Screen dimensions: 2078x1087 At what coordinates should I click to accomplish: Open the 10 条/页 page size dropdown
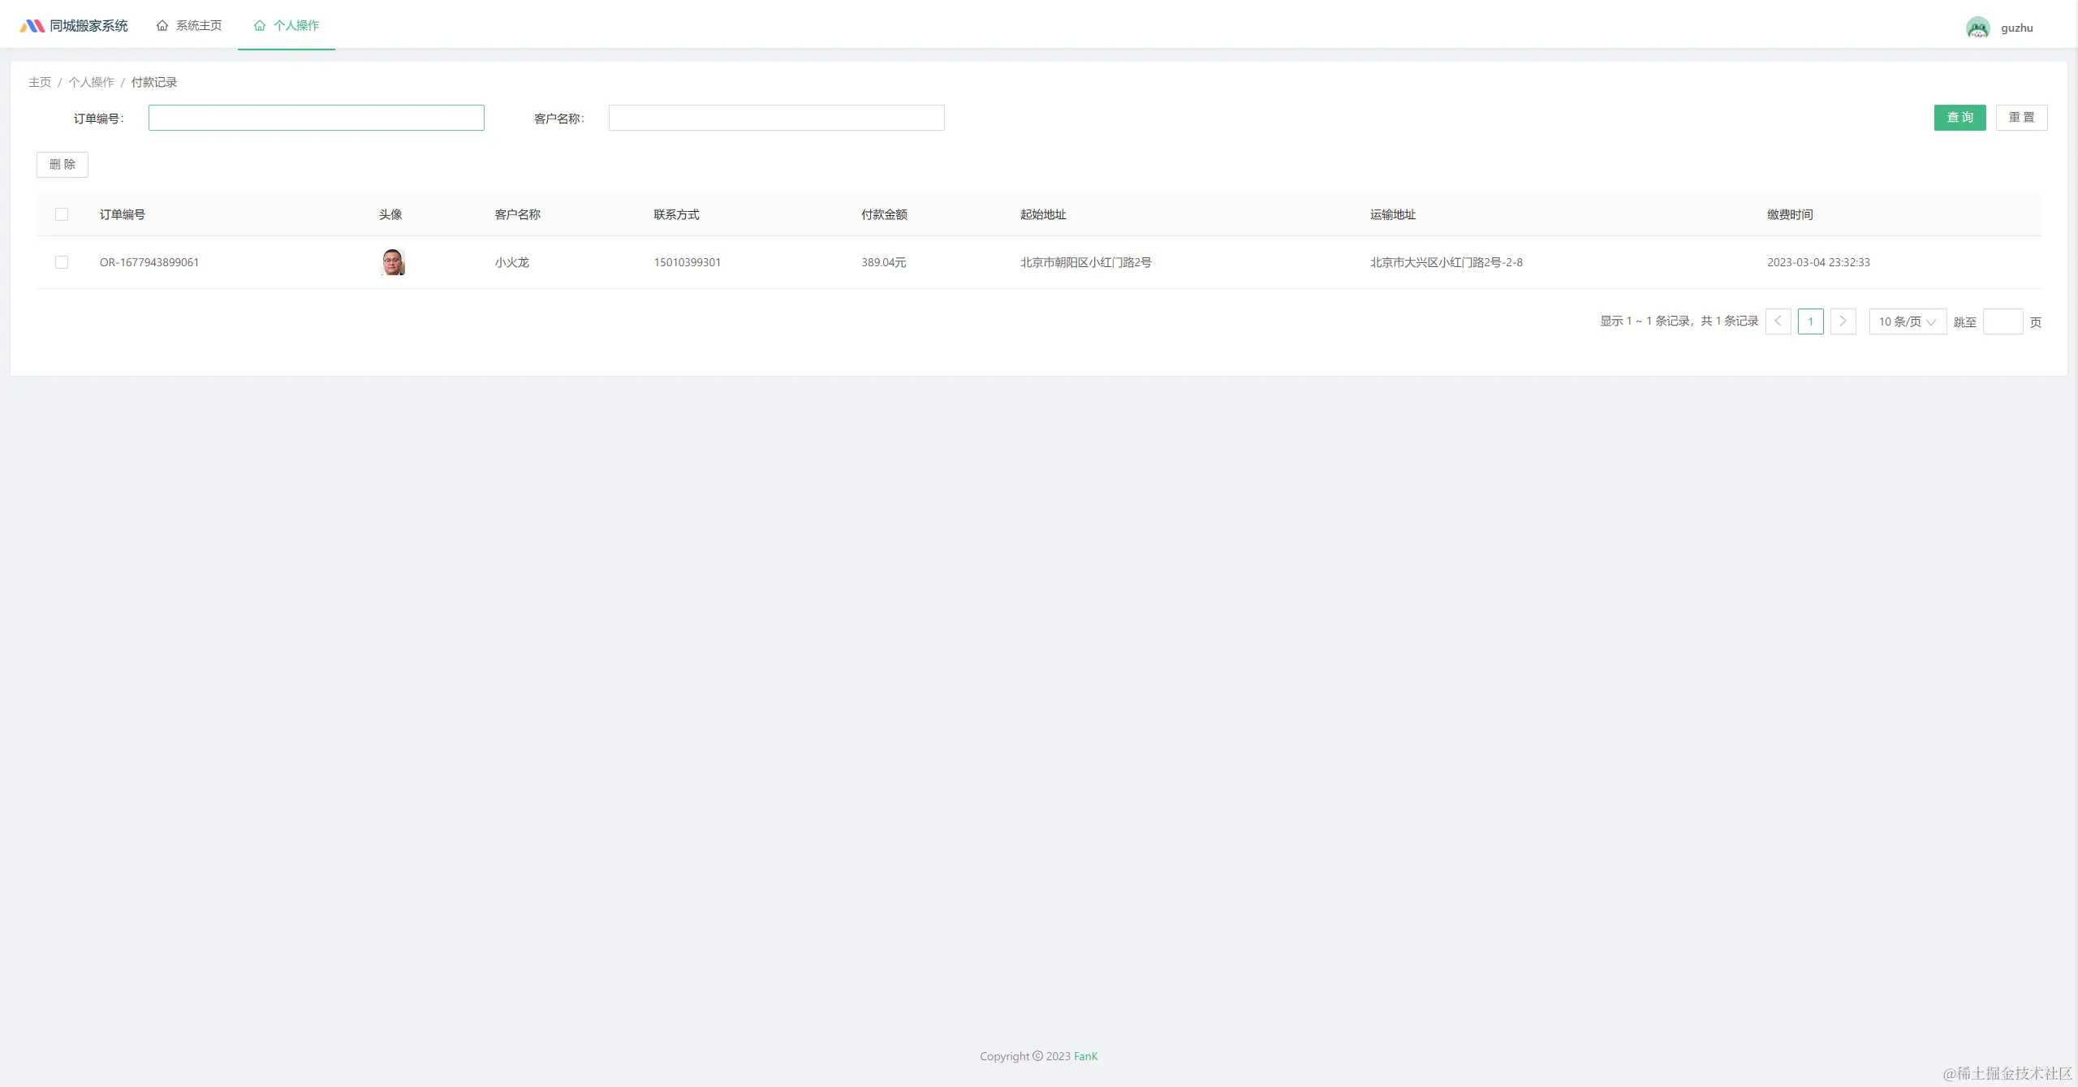click(x=1907, y=321)
